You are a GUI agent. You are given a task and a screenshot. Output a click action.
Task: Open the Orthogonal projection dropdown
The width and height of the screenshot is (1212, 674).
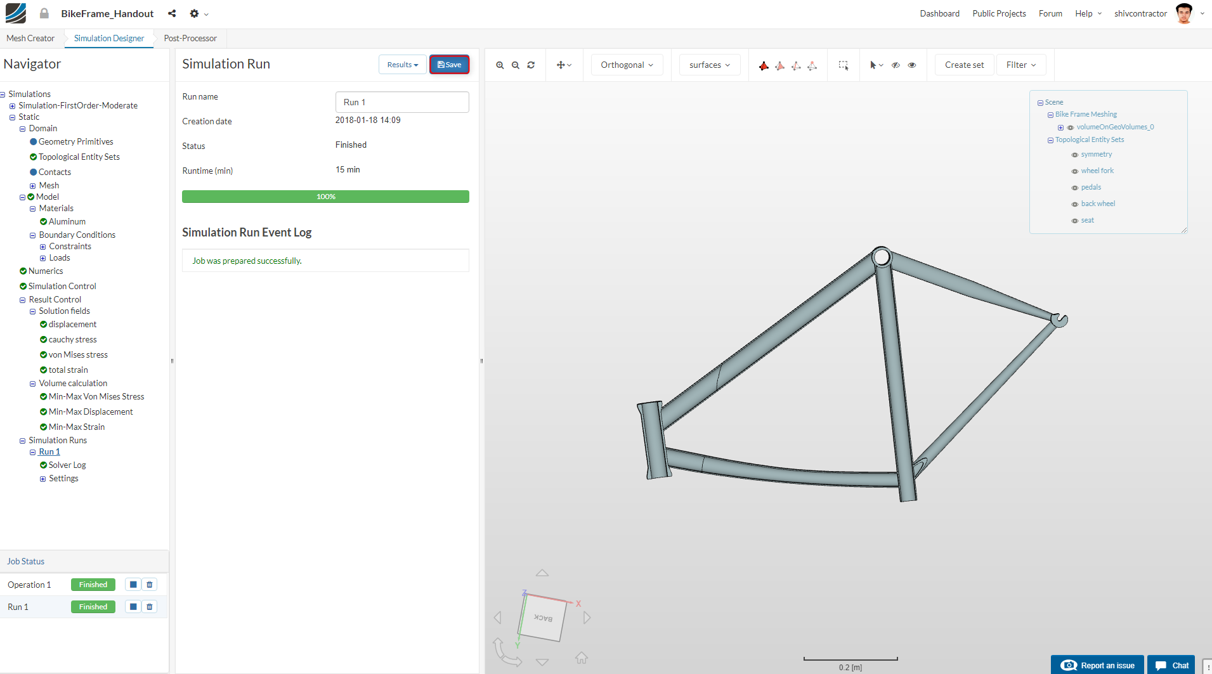[626, 64]
